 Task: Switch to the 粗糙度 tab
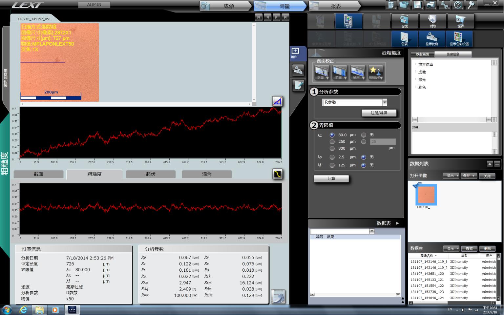pyautogui.click(x=94, y=174)
